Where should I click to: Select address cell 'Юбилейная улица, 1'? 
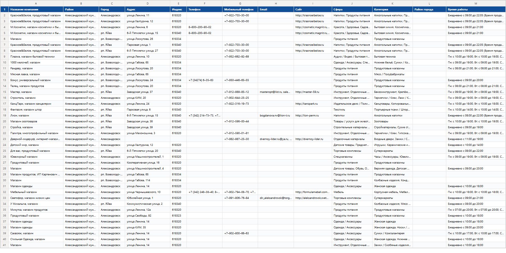tap(148, 198)
